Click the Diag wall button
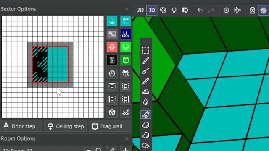The image size is (269, 151). [x=110, y=126]
